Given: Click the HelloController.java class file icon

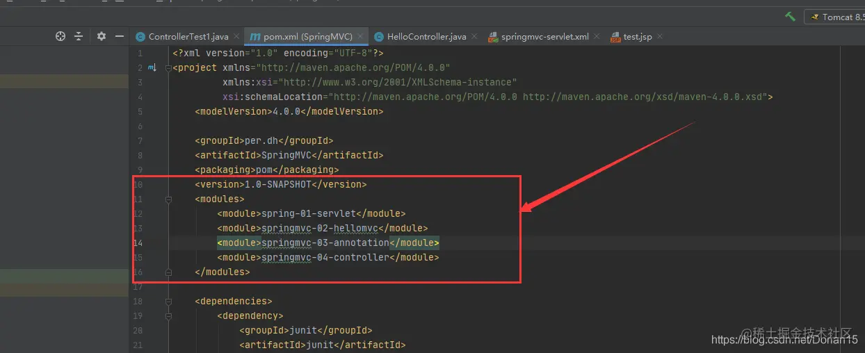Looking at the screenshot, I should tap(379, 37).
